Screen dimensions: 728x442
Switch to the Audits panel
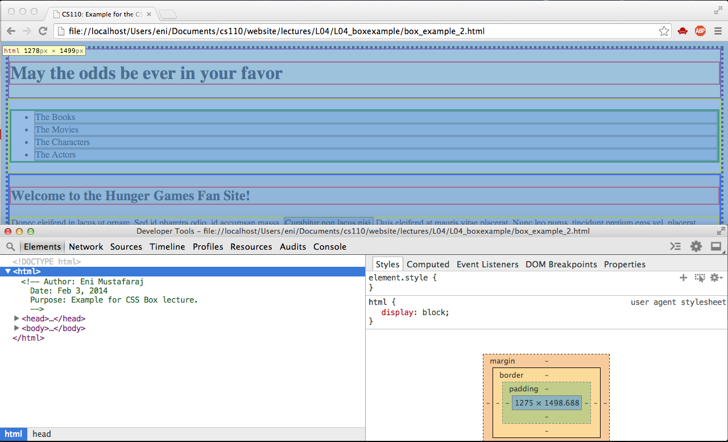[x=293, y=247]
